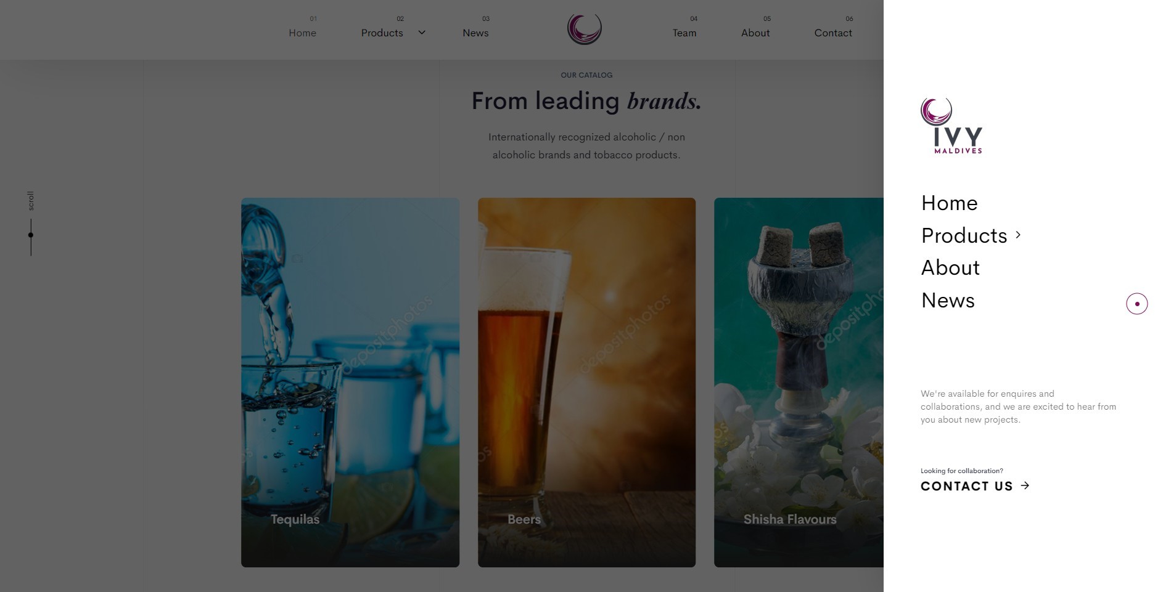Click the circular dot button at panel edge
The width and height of the screenshot is (1171, 592).
(1136, 304)
